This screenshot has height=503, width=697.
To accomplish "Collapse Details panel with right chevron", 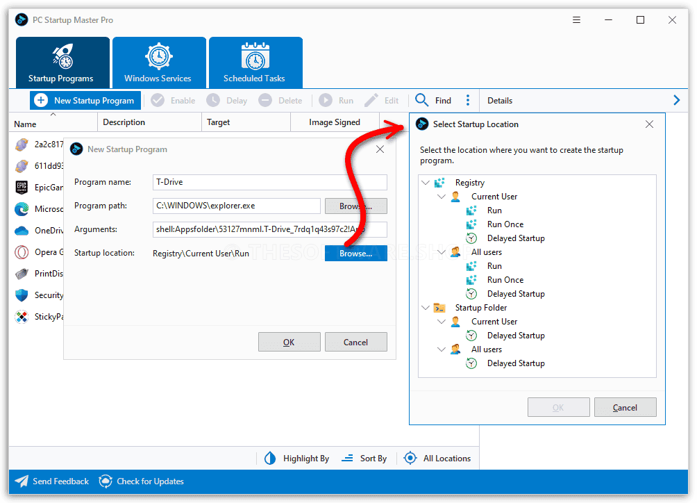I will (677, 101).
